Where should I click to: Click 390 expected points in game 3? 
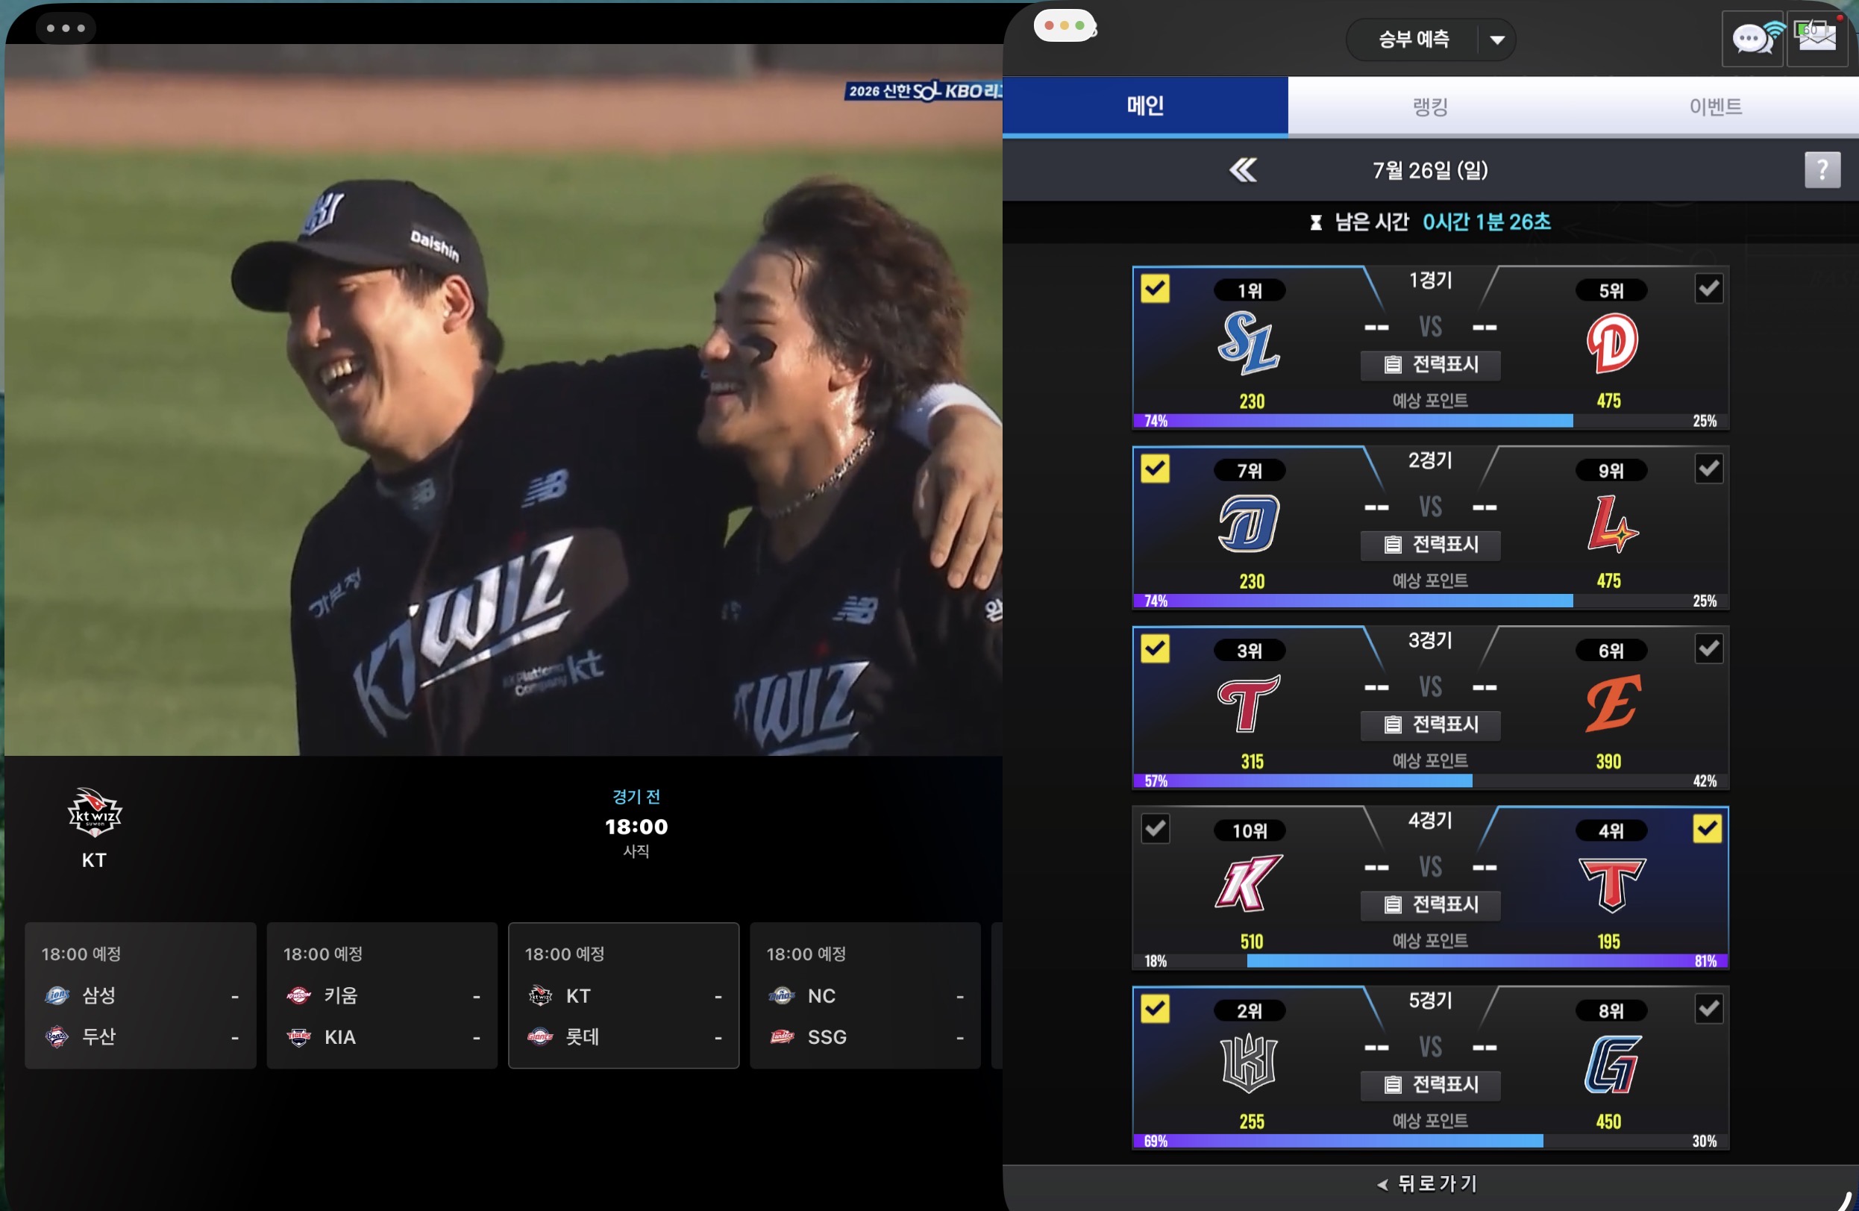(x=1608, y=762)
